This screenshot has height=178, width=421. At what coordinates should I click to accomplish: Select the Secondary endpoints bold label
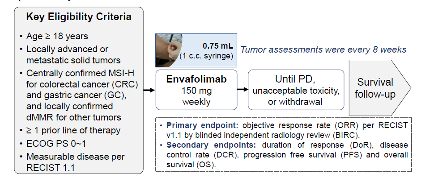[x=211, y=145]
